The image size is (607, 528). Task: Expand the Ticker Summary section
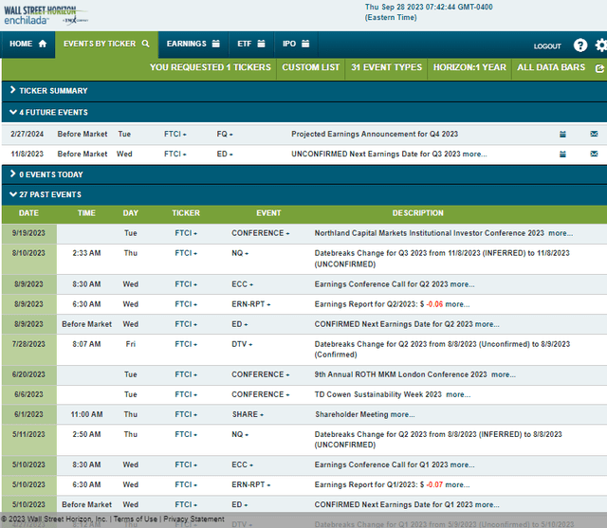coord(304,91)
